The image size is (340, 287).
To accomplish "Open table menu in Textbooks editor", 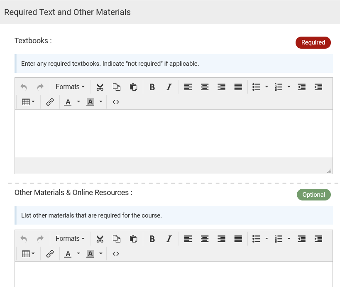I will point(28,101).
